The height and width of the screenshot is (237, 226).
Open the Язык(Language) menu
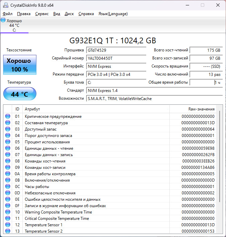coord(113,14)
